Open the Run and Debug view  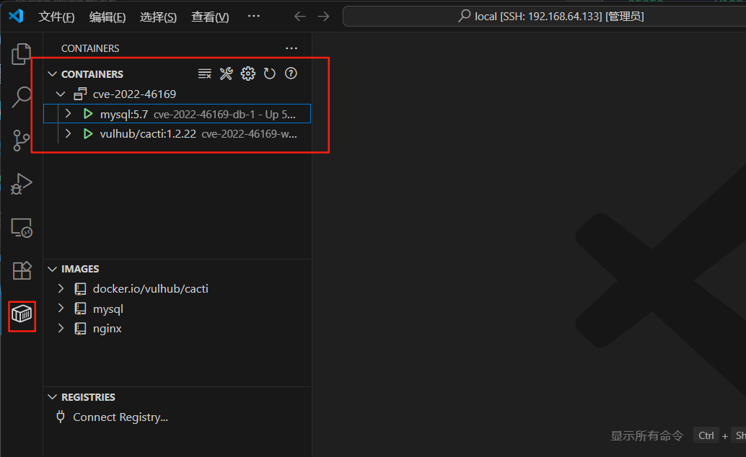pos(22,184)
